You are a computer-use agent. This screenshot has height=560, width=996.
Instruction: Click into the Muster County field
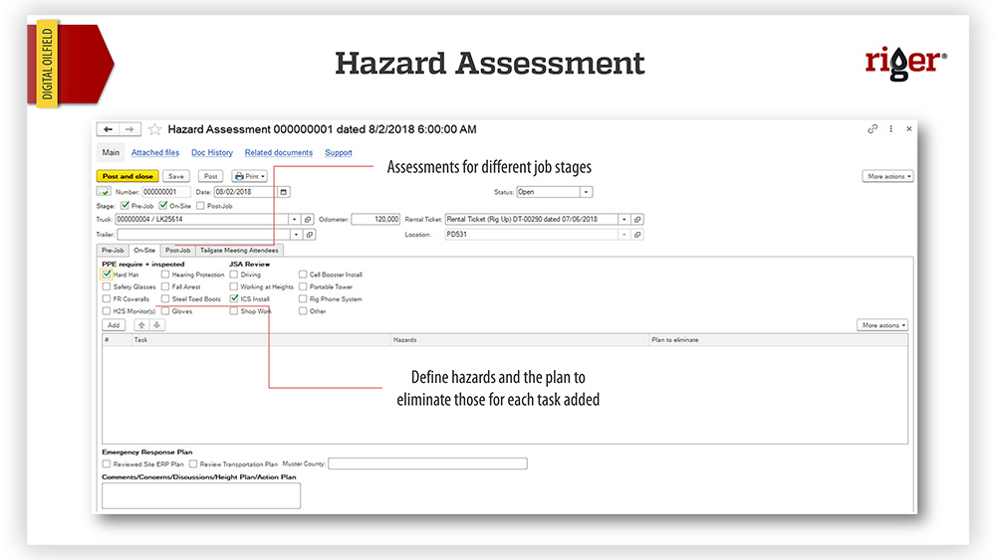tap(427, 464)
